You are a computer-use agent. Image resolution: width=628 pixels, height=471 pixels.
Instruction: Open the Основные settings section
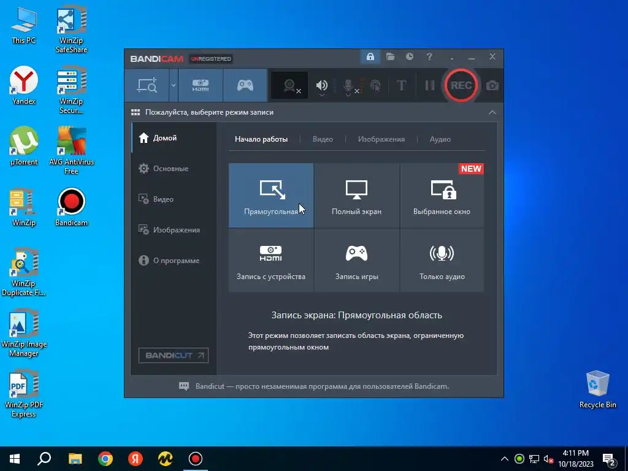point(174,169)
